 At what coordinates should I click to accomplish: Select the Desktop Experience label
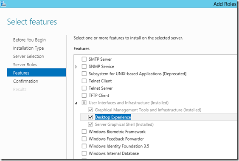point(113,117)
